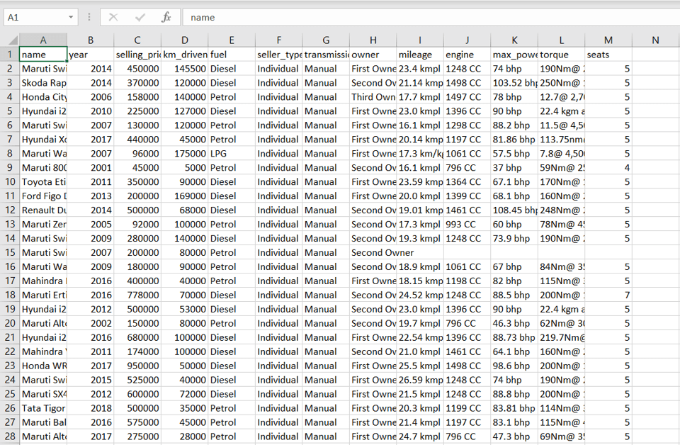Viewport: 680px width, 445px height.
Task: Select the seats column header M
Action: pyautogui.click(x=608, y=40)
